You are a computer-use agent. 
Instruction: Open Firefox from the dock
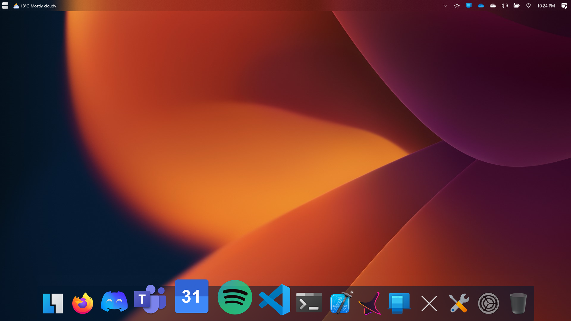83,303
